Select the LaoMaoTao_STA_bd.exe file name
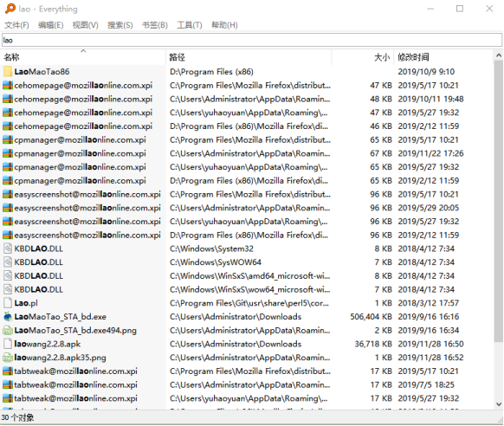This screenshot has height=426, width=504. tap(60, 317)
